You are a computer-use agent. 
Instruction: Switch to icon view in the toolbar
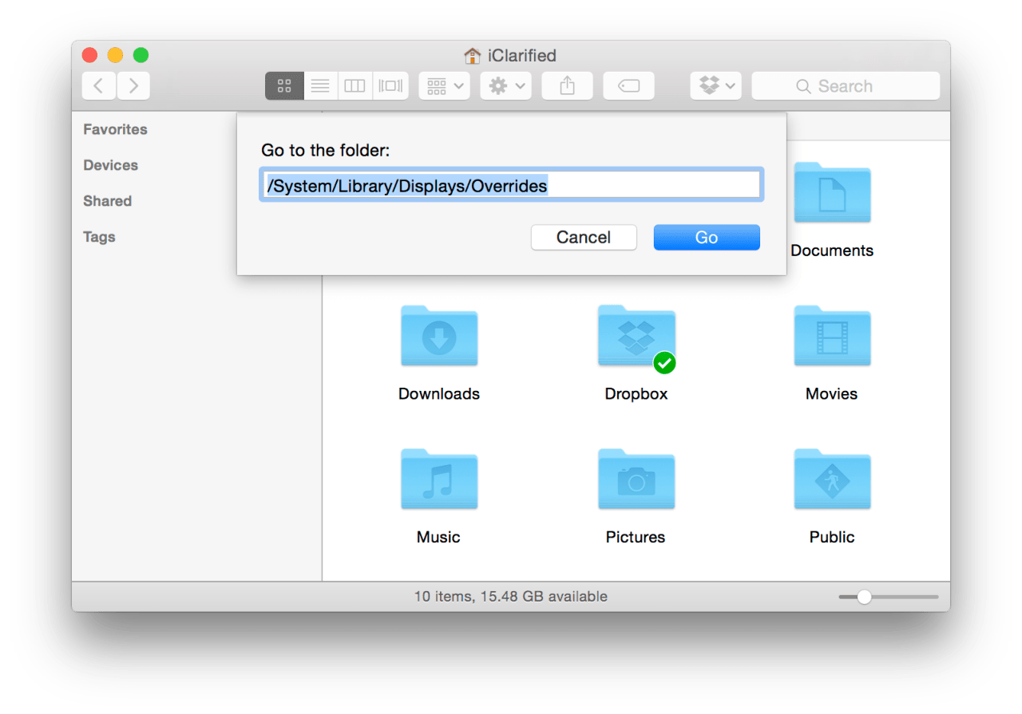pyautogui.click(x=284, y=85)
